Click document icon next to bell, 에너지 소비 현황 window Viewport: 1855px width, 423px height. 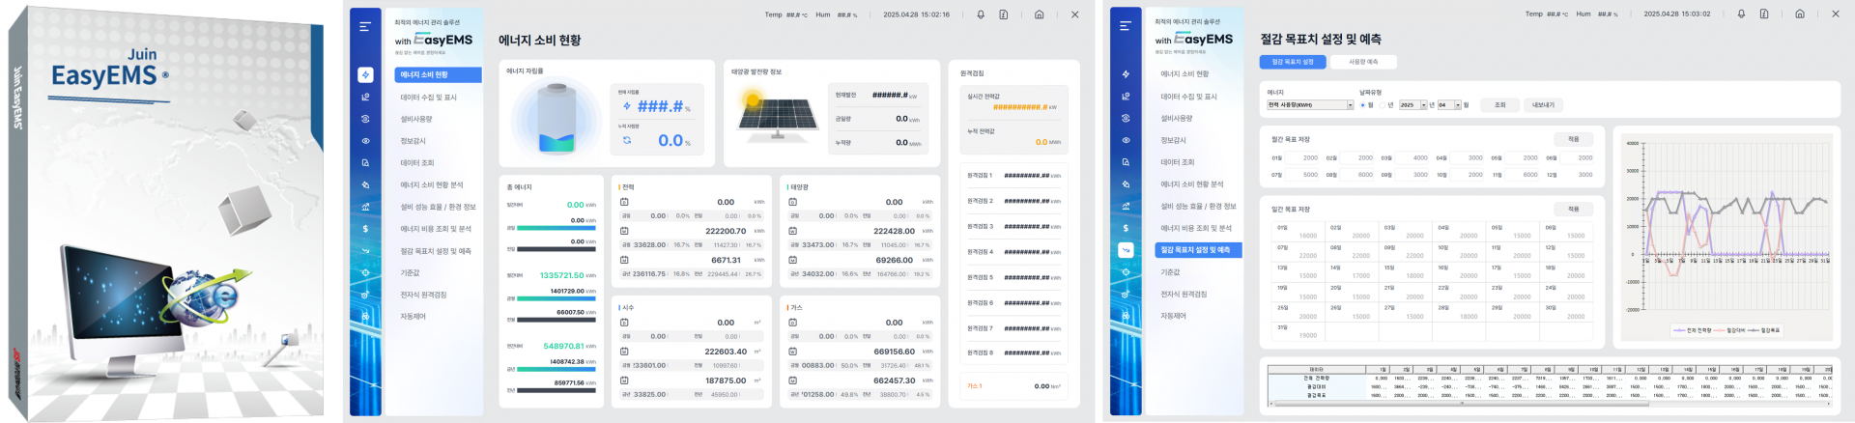(1004, 14)
